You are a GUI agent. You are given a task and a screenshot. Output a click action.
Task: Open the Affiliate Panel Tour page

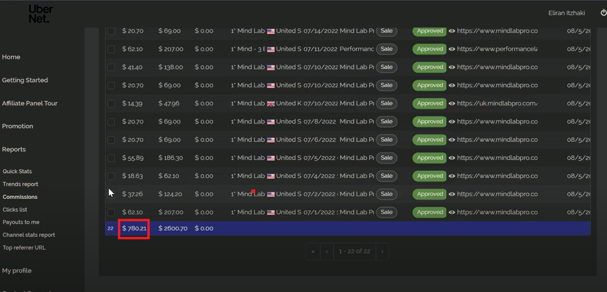coord(29,103)
